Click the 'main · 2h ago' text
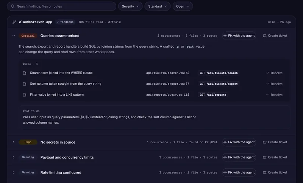 tap(279, 22)
